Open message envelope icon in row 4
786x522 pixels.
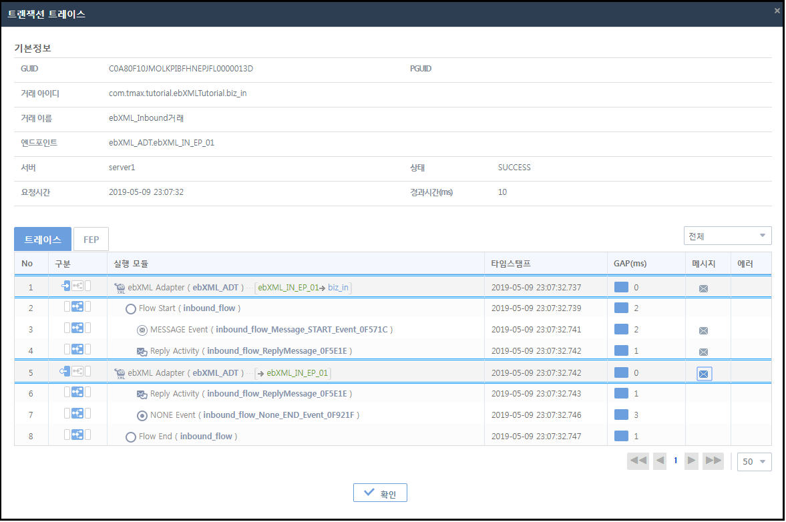[x=703, y=352]
